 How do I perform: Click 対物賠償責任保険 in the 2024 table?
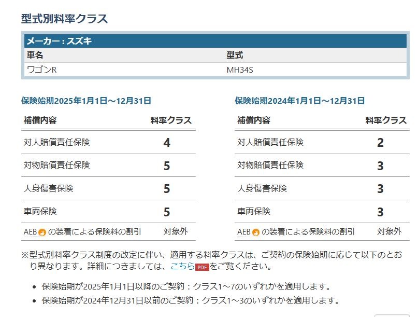(270, 165)
